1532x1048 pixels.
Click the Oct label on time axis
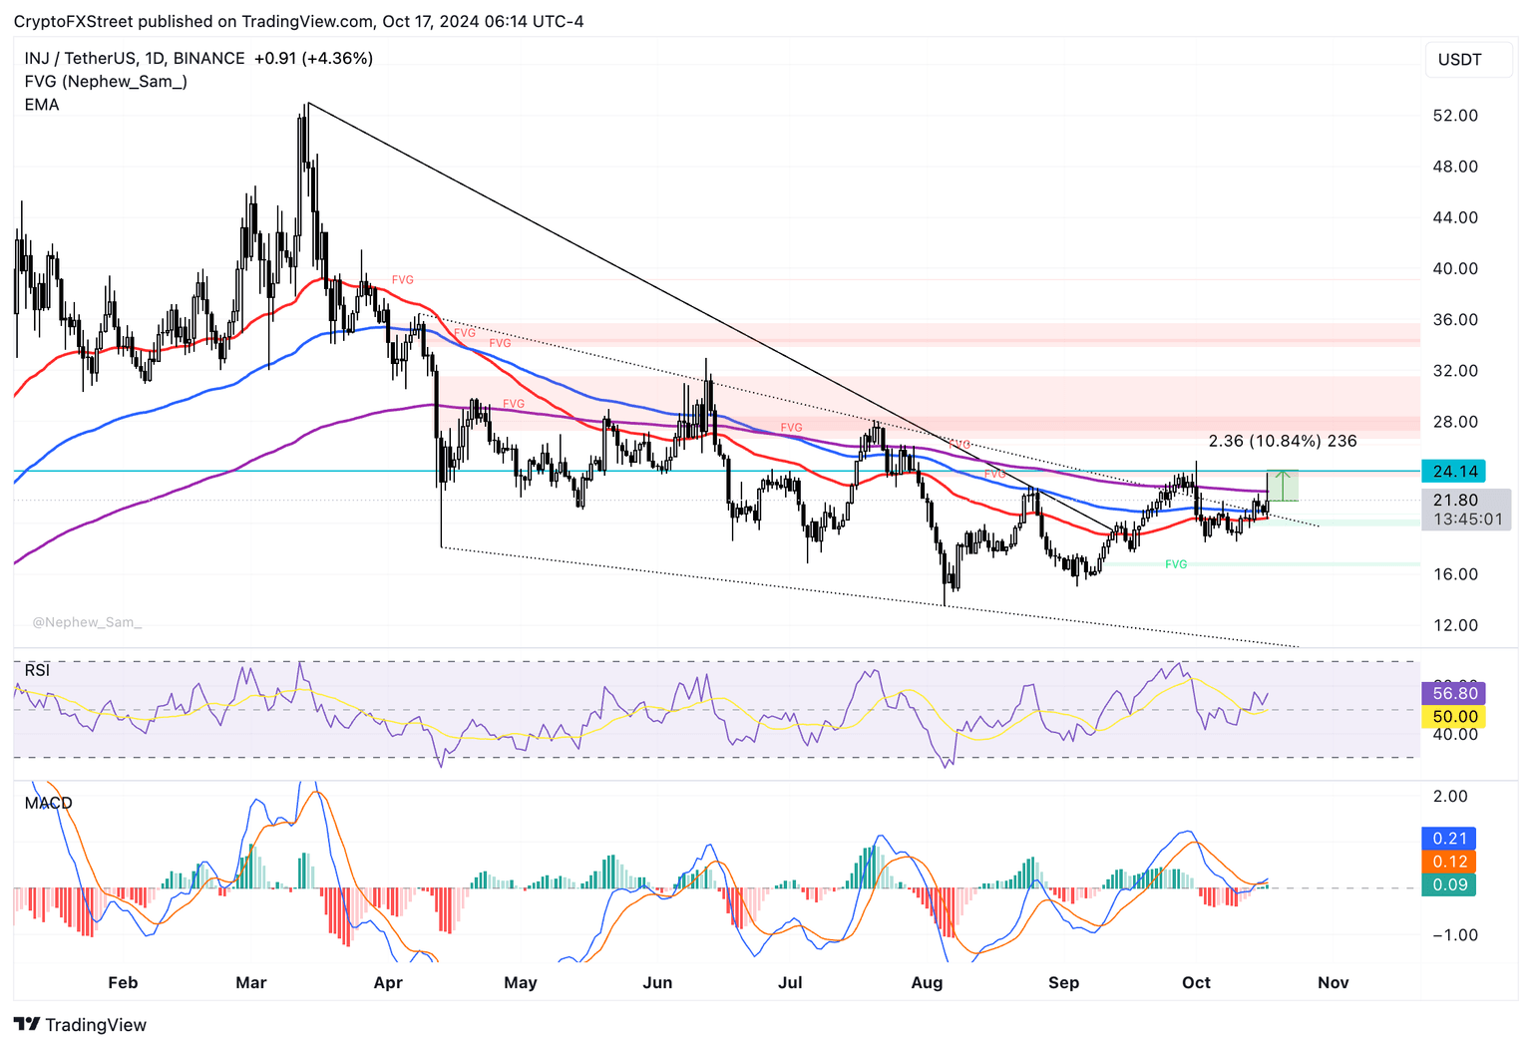click(x=1196, y=982)
